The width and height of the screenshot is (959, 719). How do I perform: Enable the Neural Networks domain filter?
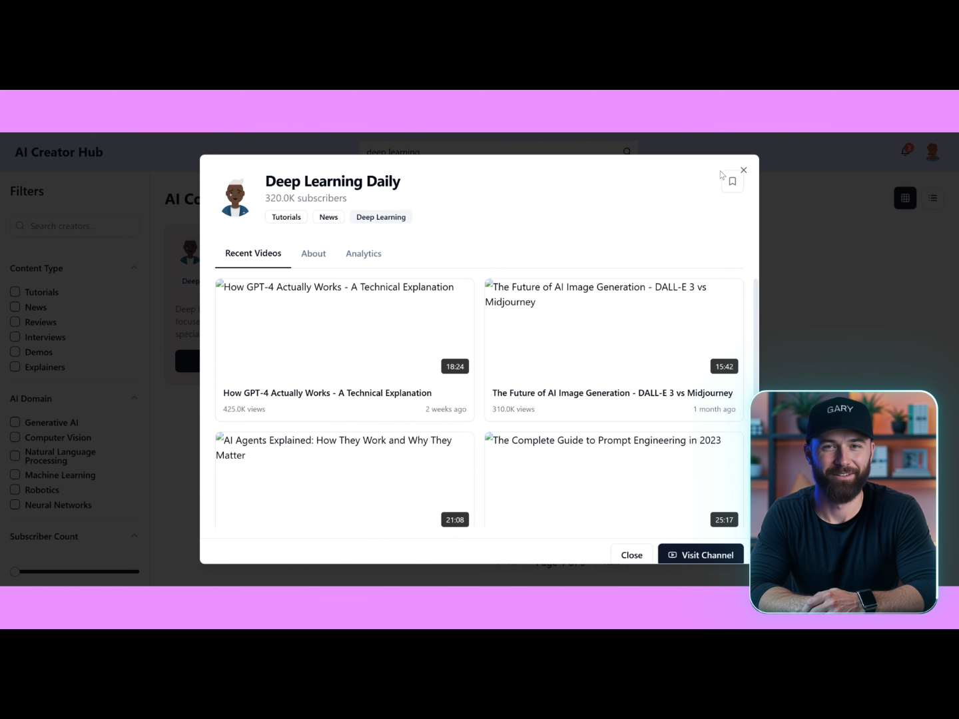[15, 505]
